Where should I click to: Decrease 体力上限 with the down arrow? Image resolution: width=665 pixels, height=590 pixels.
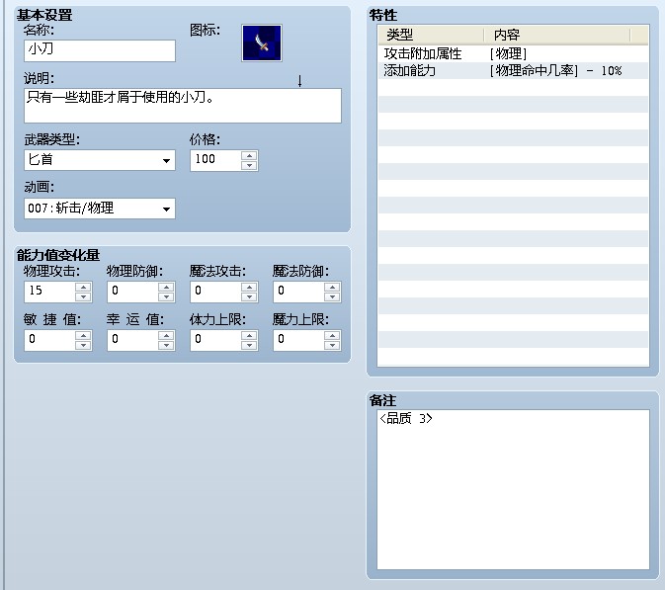[x=249, y=345]
